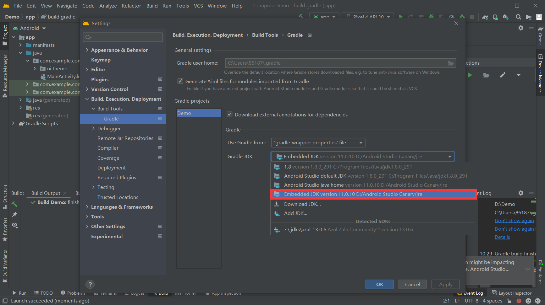The image size is (545, 305).
Task: Click the green hammer build icon in Build panel
Action: coord(14,204)
